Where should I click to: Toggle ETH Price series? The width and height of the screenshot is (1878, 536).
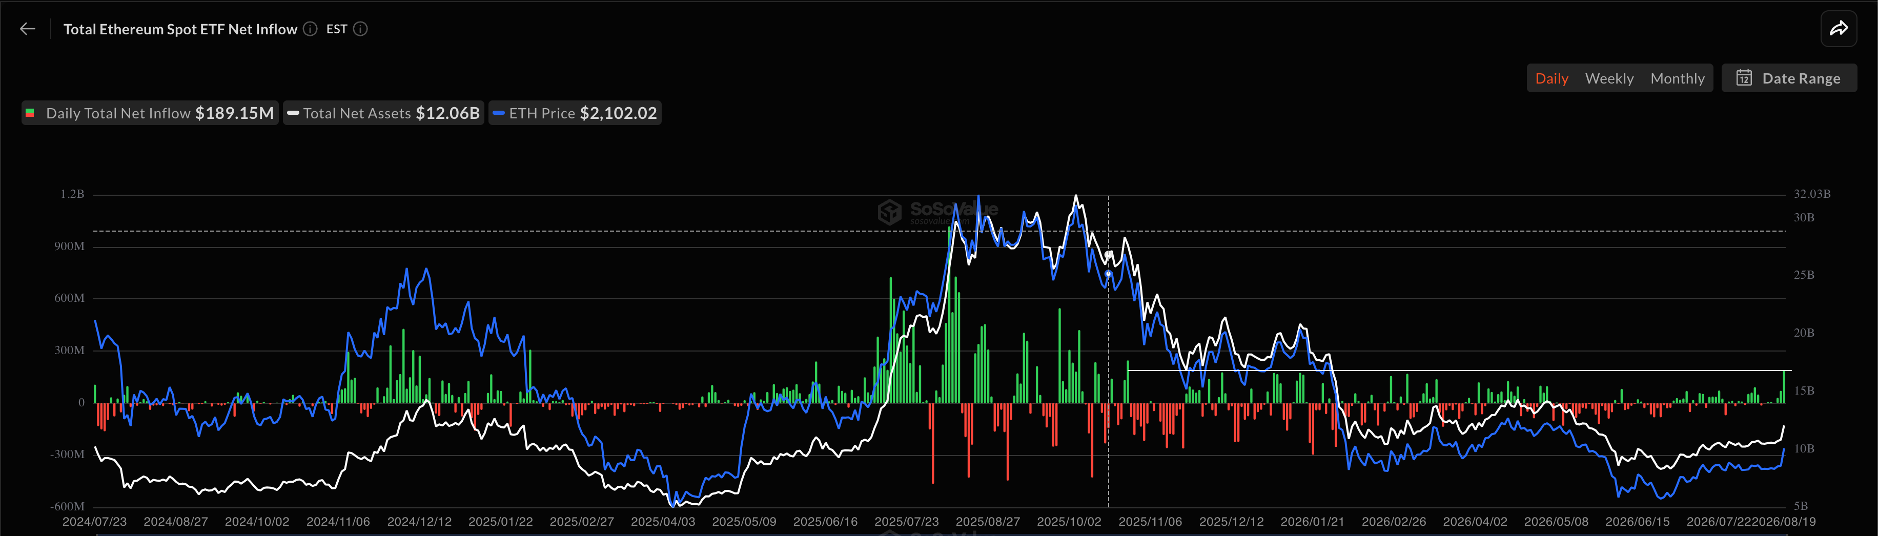click(x=575, y=113)
